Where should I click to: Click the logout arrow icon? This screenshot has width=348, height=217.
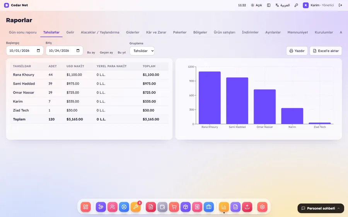tap(340, 5)
